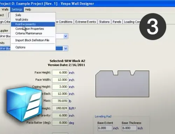Switch to Extreme Events tab
The image size is (175, 134).
pos(85,22)
